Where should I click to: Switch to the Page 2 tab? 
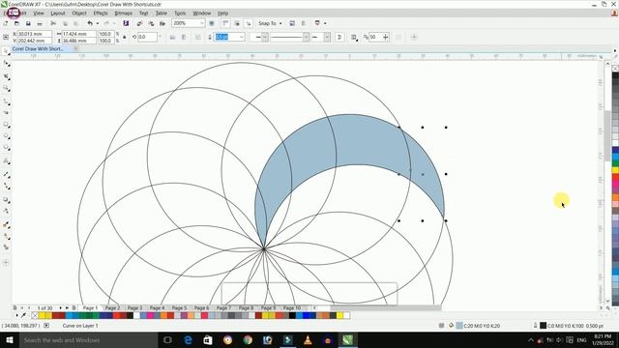112,307
